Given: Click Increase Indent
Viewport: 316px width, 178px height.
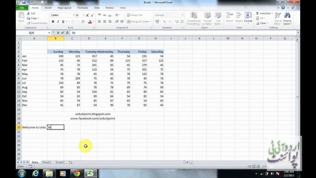Looking at the screenshot, I should (122, 22).
